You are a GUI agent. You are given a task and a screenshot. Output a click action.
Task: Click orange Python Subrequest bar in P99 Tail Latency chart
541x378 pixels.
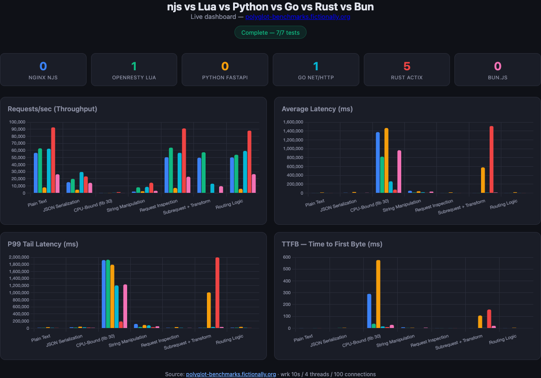click(209, 310)
